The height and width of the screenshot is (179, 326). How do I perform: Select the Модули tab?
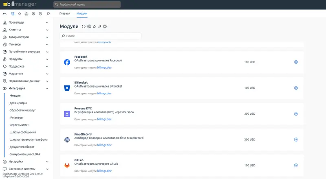82,13
